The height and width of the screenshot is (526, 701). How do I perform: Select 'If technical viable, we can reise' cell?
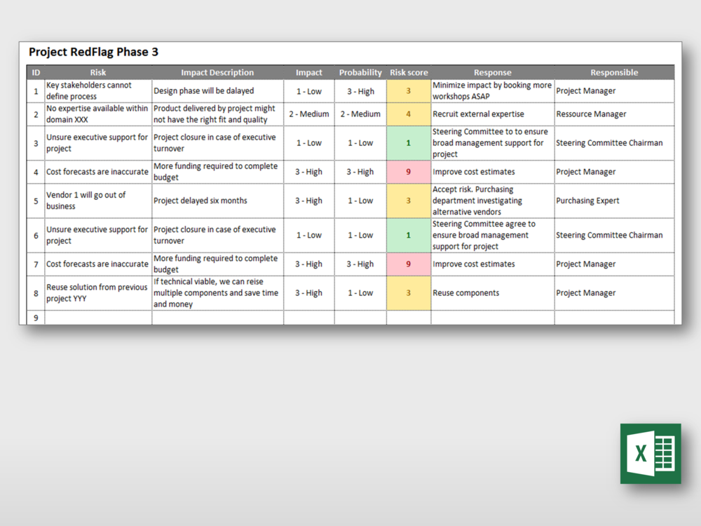click(x=217, y=293)
